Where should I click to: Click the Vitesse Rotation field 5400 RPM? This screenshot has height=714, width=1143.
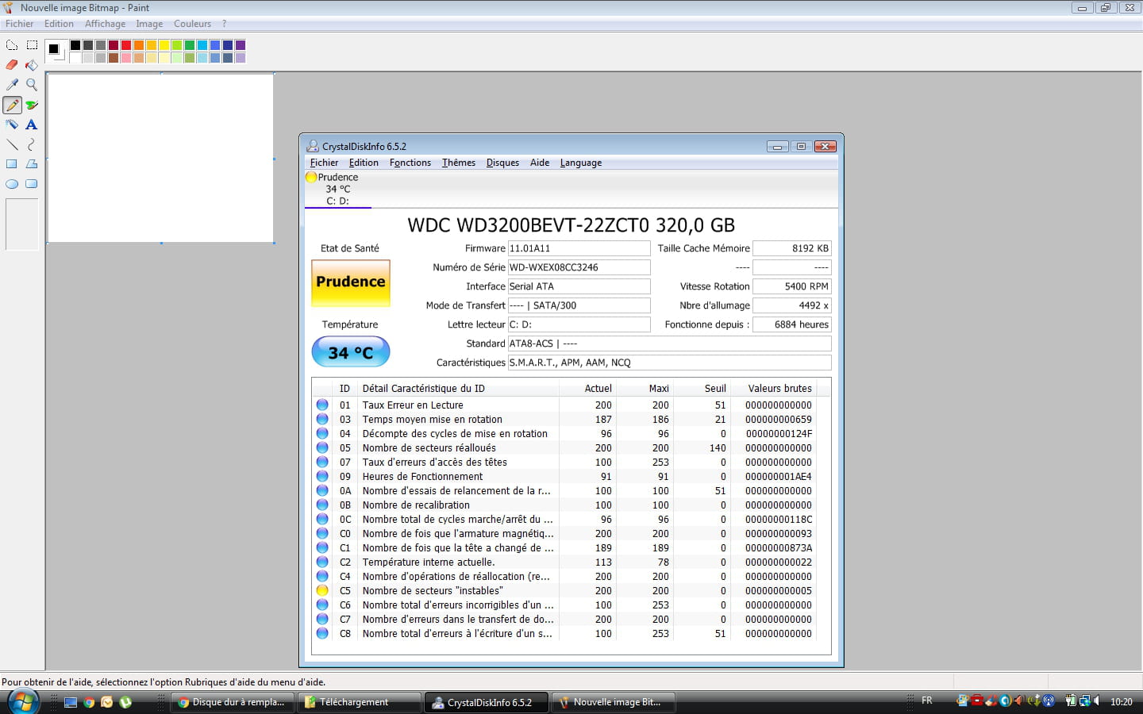tap(791, 286)
